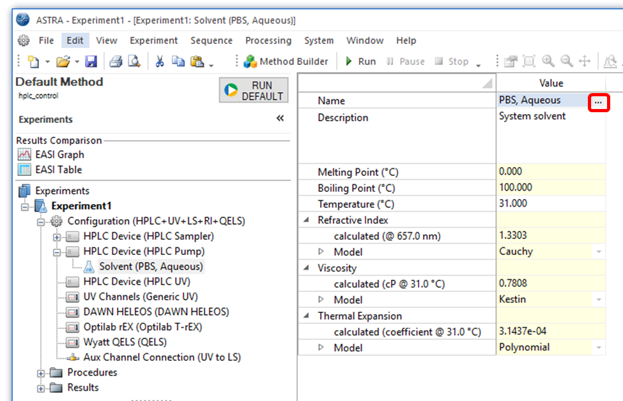
Task: Open the Viscosity Model Kestin dropdown
Action: click(599, 300)
